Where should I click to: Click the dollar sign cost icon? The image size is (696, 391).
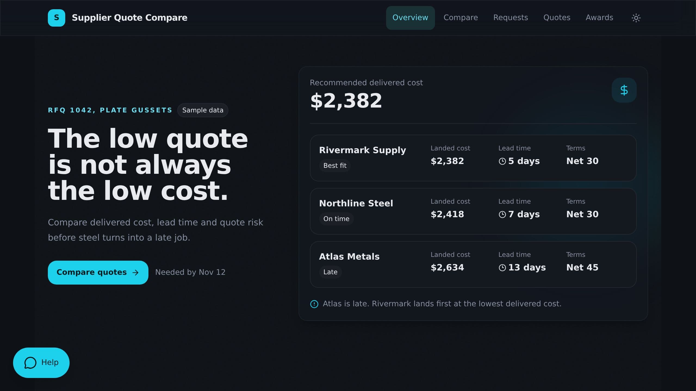click(624, 90)
